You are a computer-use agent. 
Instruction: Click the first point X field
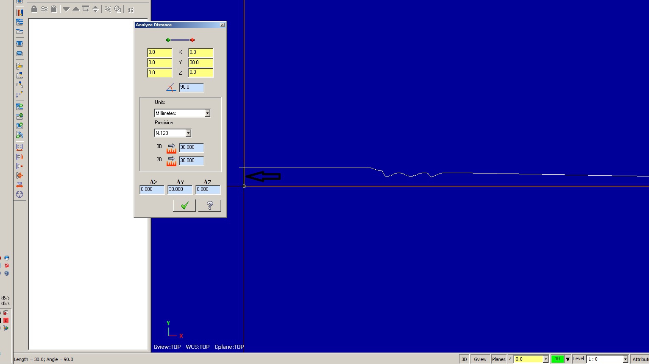click(159, 53)
